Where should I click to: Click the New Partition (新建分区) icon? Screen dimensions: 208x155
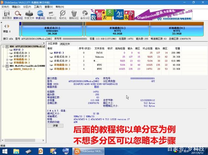coord(51,15)
